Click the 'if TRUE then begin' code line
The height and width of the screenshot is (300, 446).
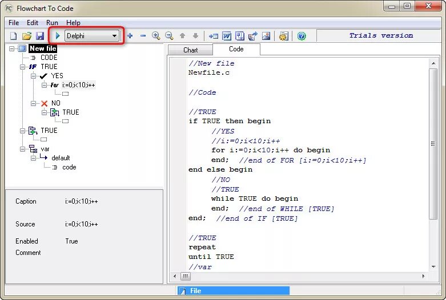230,121
